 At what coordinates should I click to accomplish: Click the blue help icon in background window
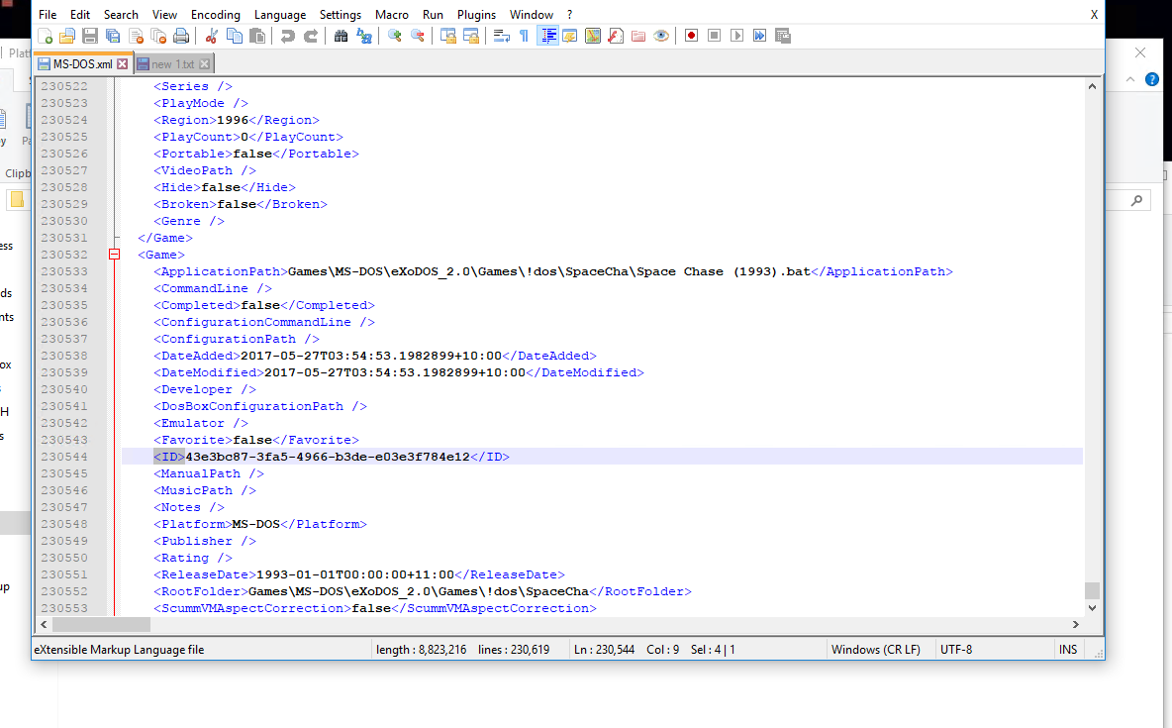pos(1152,79)
